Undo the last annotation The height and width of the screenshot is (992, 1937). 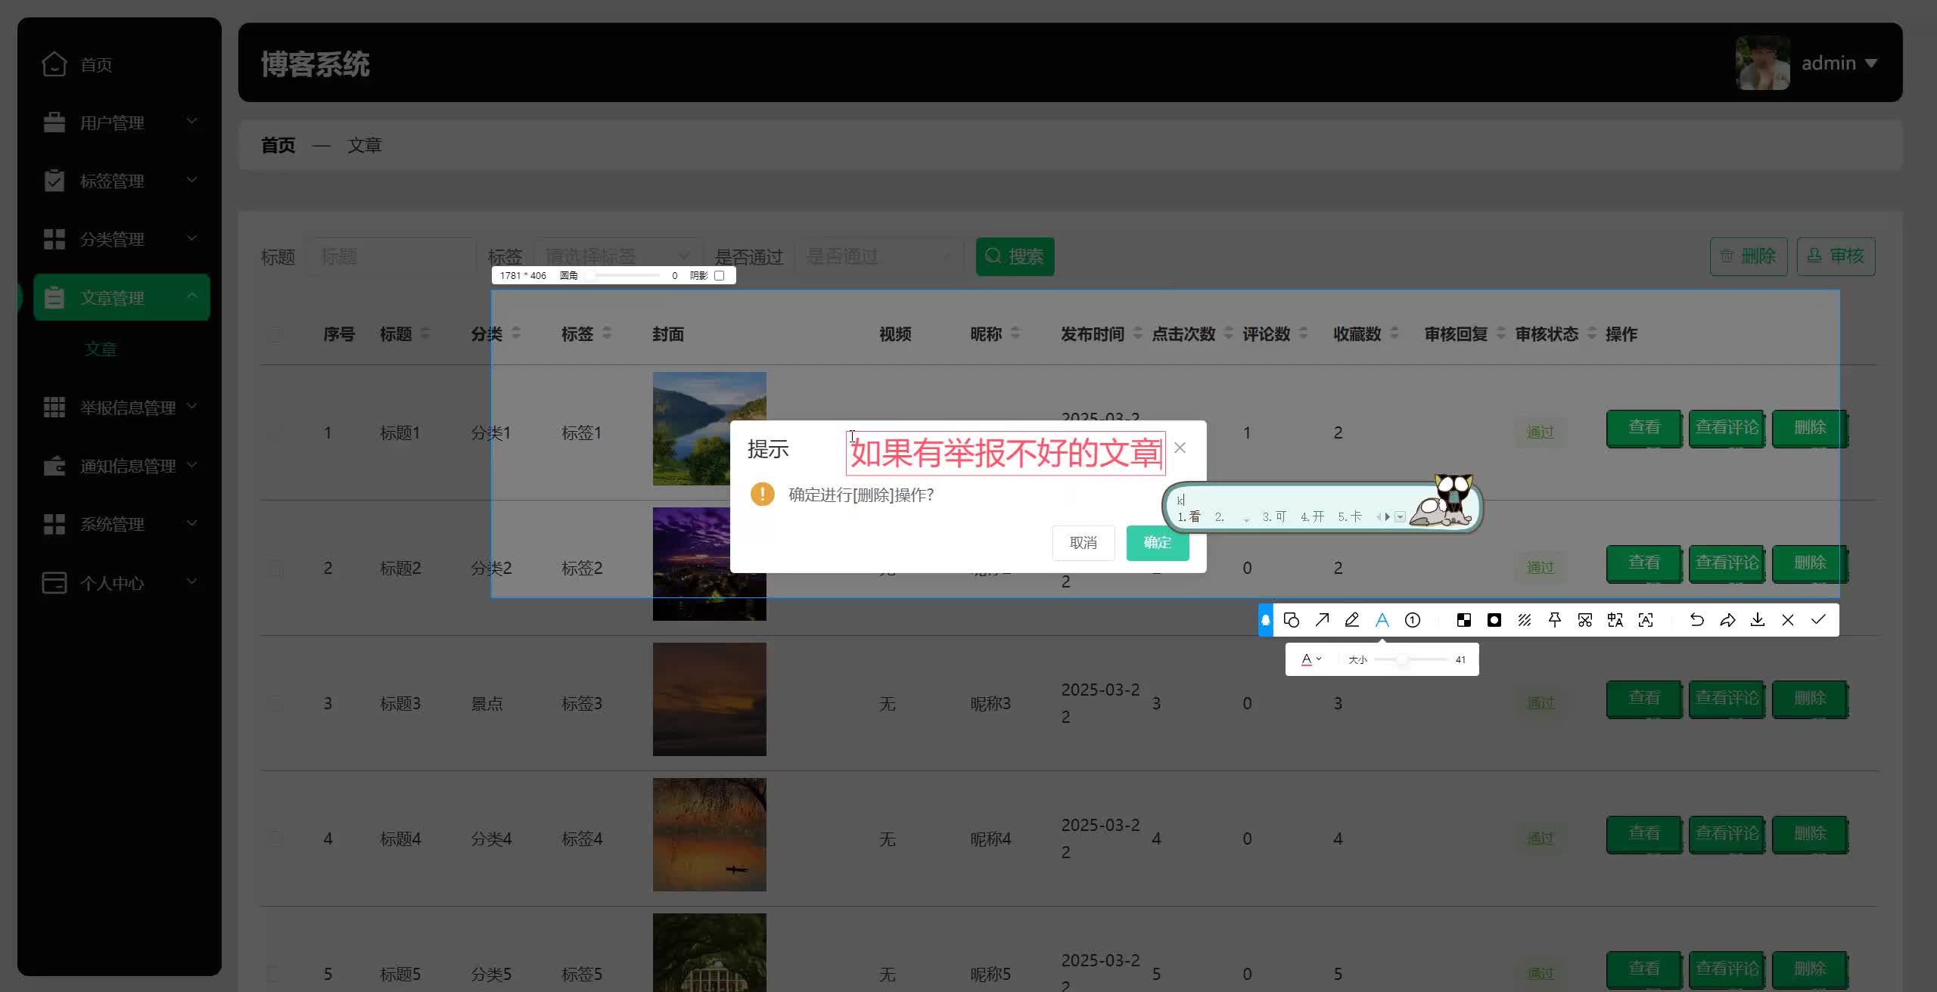[x=1697, y=620]
